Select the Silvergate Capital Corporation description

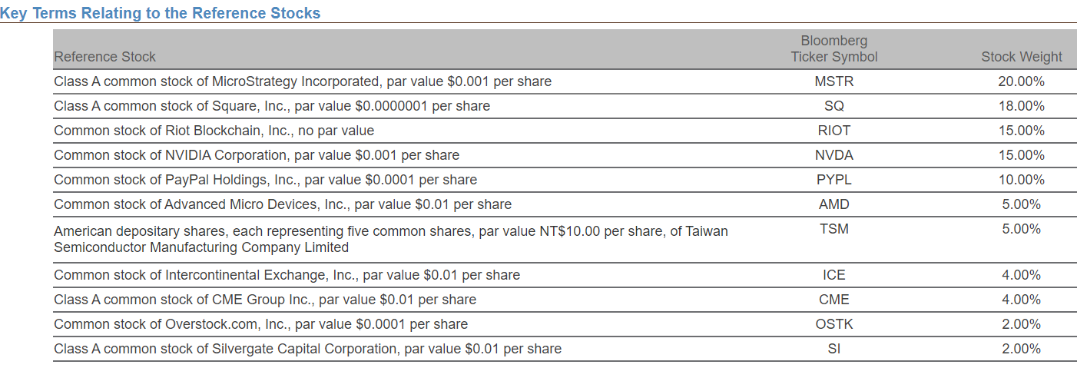tap(307, 349)
